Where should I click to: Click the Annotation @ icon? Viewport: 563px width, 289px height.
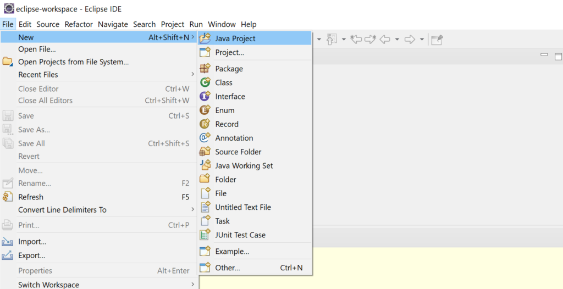click(x=205, y=138)
